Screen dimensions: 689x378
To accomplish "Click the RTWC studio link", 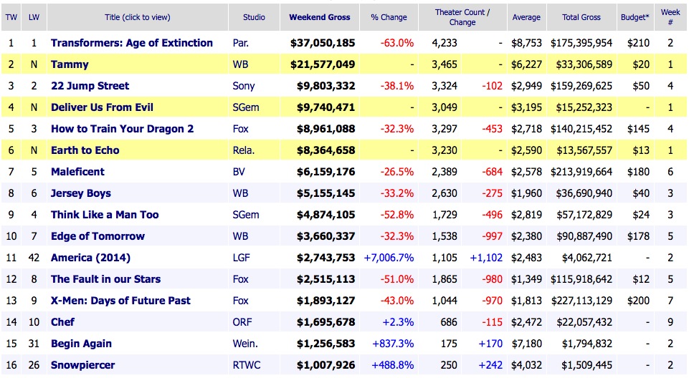I will click(247, 365).
